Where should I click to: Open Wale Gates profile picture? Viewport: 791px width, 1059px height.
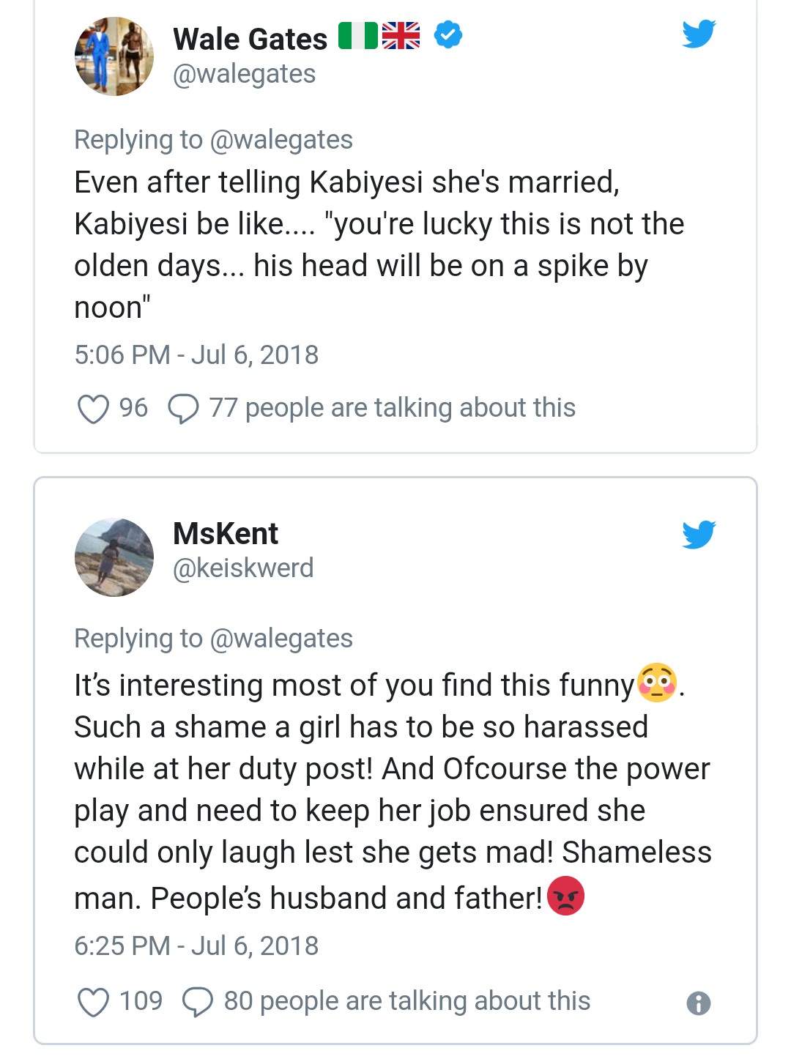tap(114, 56)
